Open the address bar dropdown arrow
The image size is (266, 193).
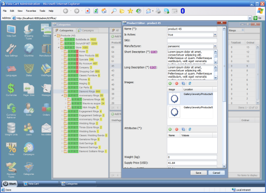(250, 18)
